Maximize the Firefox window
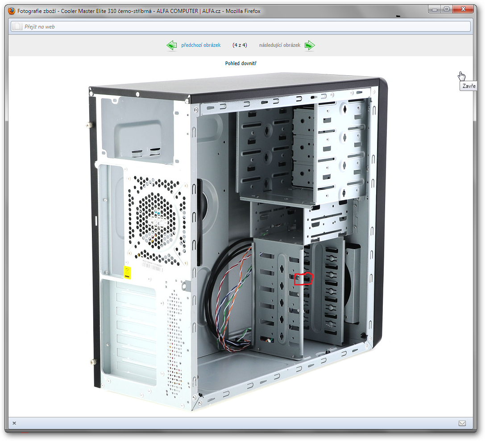This screenshot has height=441, width=485. tap(447, 9)
